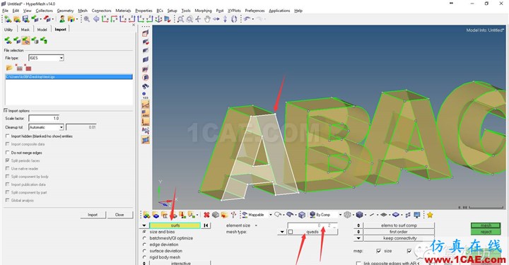Click the green mesh button

(486, 225)
